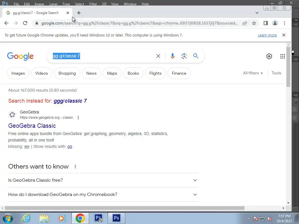Open the Google apps grid

click(283, 56)
